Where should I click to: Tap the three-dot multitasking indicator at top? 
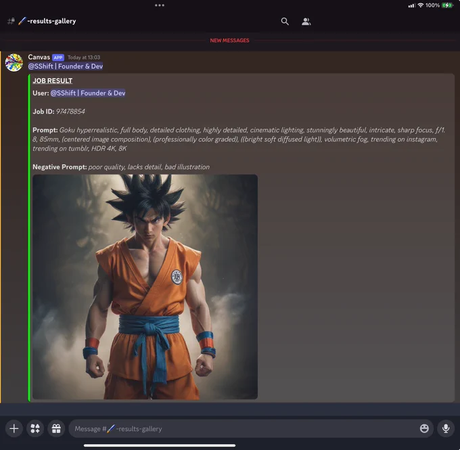[160, 5]
